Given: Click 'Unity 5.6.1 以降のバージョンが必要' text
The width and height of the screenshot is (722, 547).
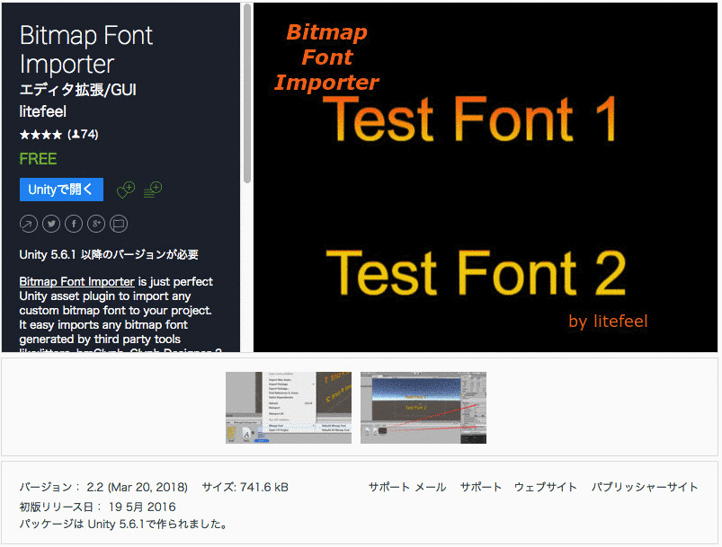Looking at the screenshot, I should (x=109, y=254).
